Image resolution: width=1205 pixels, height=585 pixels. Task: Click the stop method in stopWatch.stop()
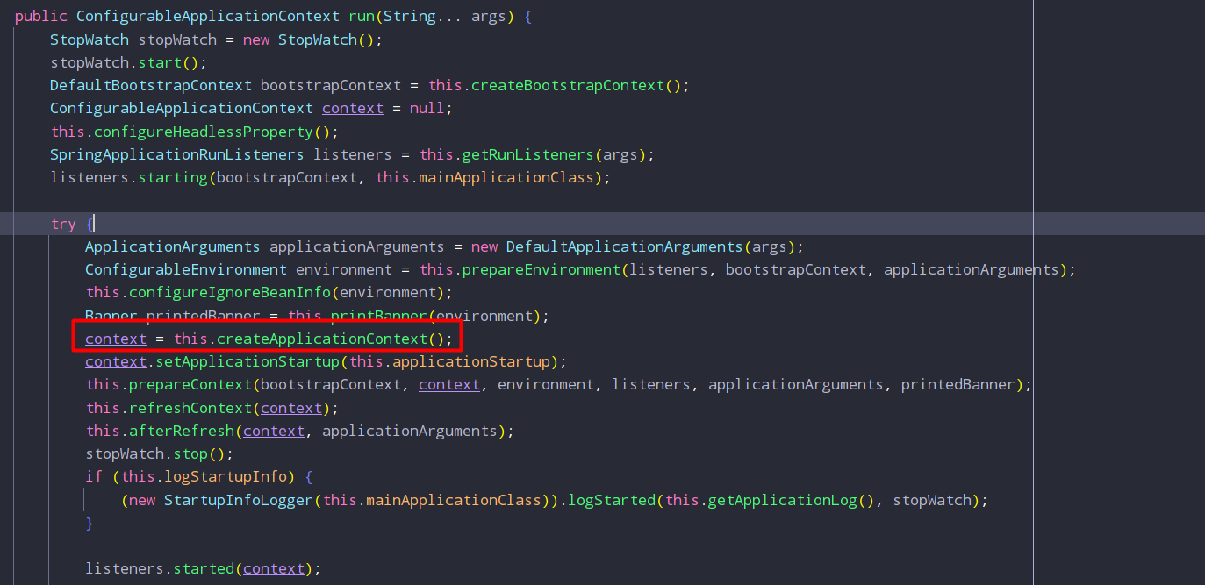pos(190,453)
